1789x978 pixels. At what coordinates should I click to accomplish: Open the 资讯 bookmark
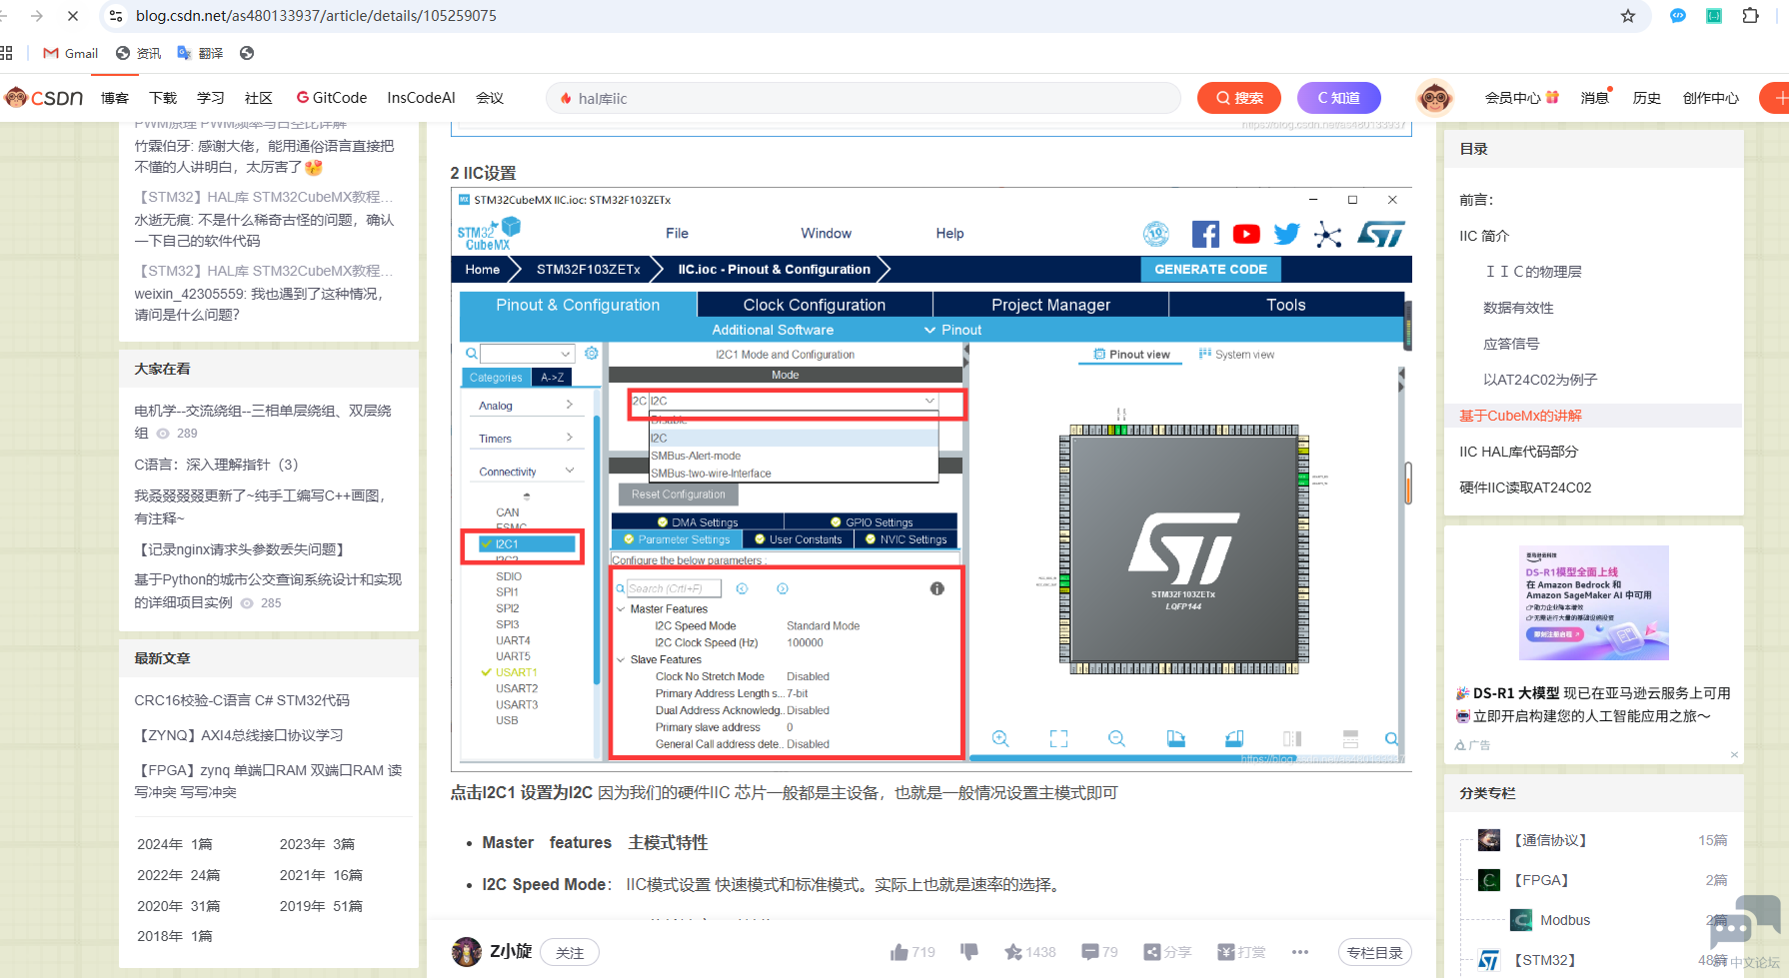tap(138, 53)
